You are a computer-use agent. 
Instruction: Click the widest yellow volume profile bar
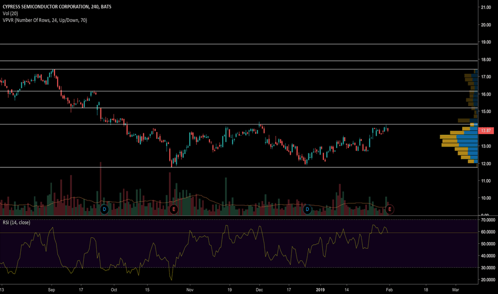click(448, 137)
